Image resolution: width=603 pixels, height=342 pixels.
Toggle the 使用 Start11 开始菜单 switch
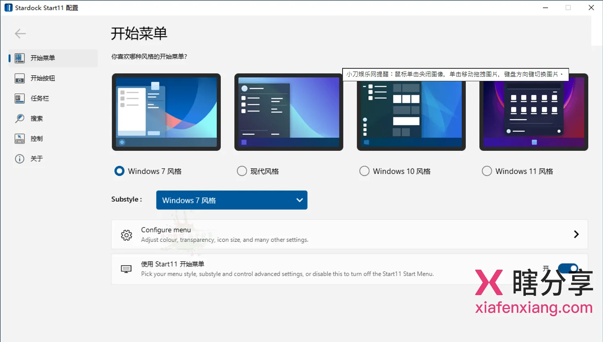pos(568,268)
